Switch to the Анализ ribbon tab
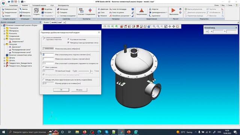The height and width of the screenshot is (135, 240). (25, 5)
